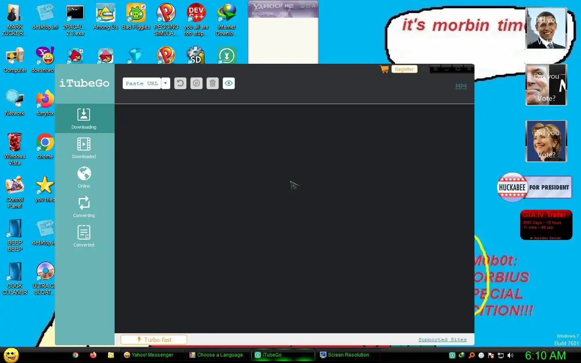
Task: Click the resume-all circular arrow icon
Action: click(180, 83)
